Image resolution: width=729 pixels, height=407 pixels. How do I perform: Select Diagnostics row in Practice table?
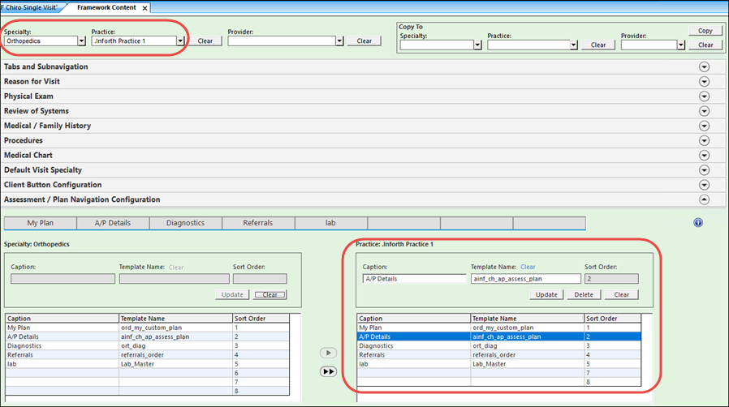click(x=499, y=345)
